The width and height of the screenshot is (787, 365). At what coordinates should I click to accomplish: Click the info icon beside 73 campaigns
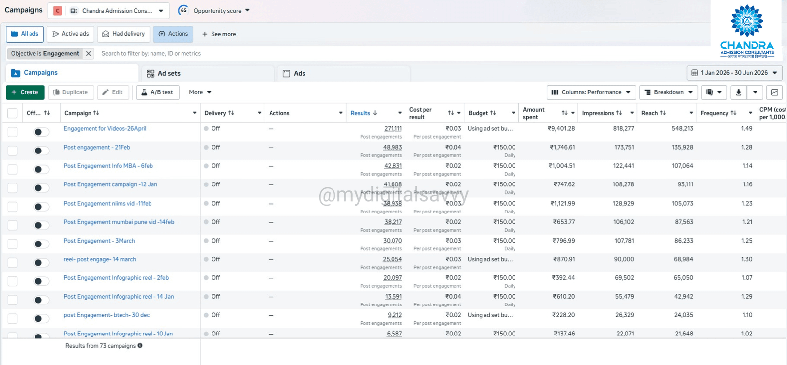click(x=140, y=346)
